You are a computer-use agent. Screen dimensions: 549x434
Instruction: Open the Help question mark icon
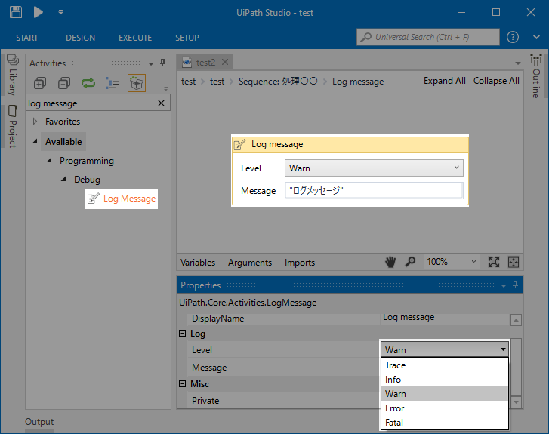(513, 37)
